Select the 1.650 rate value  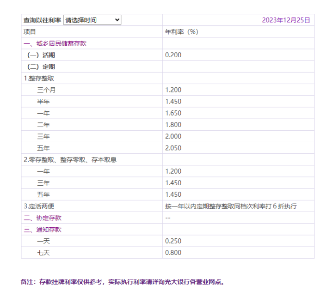[x=173, y=113]
